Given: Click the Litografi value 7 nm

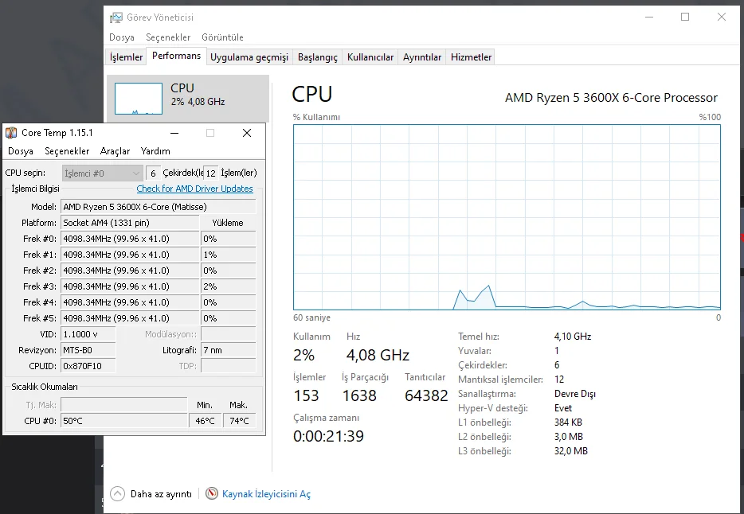Looking at the screenshot, I should click(229, 350).
